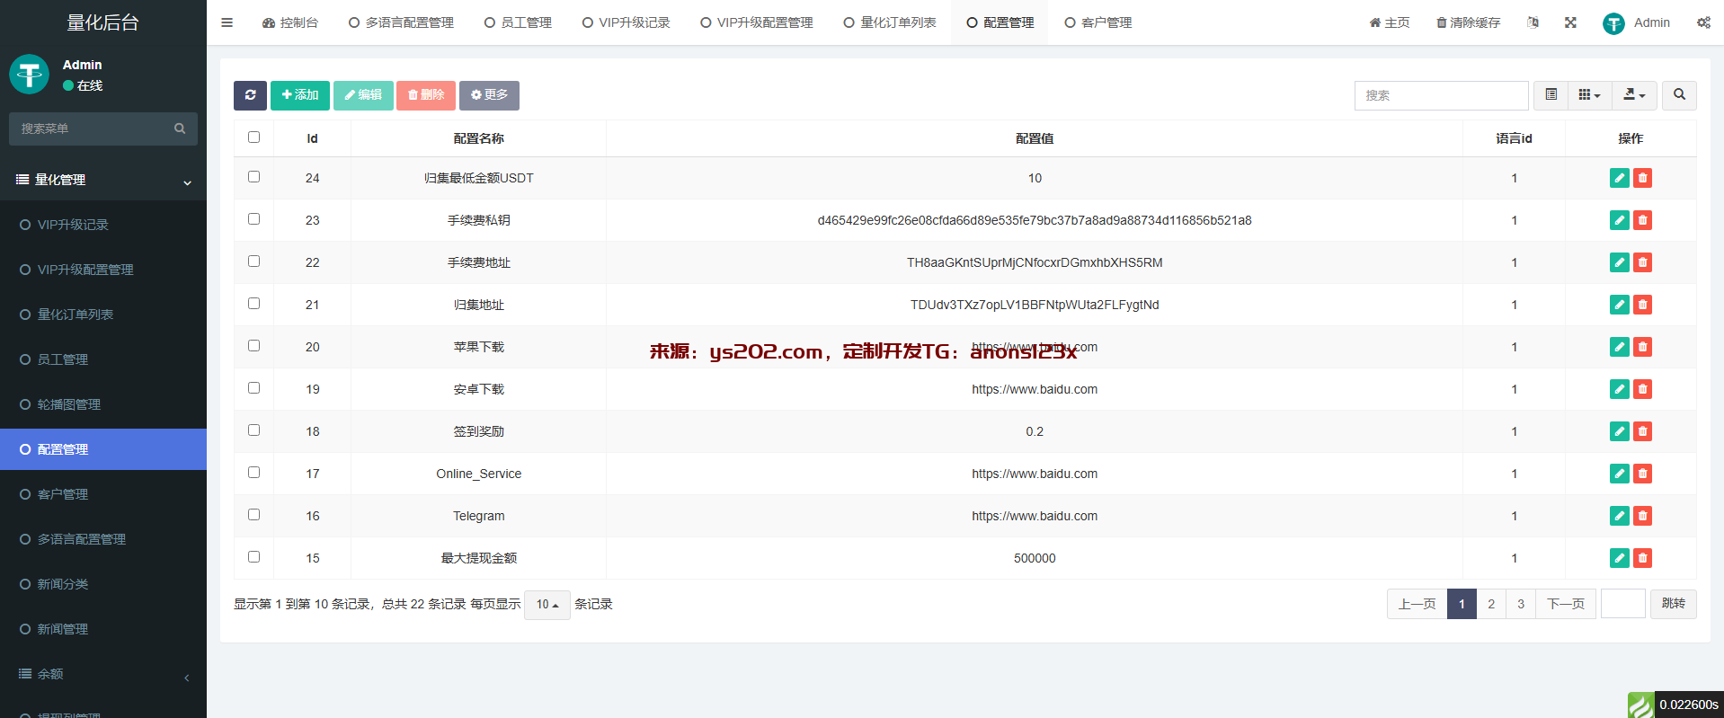This screenshot has height=718, width=1724.
Task: Click the magnifier search button beside export
Action: click(1678, 95)
